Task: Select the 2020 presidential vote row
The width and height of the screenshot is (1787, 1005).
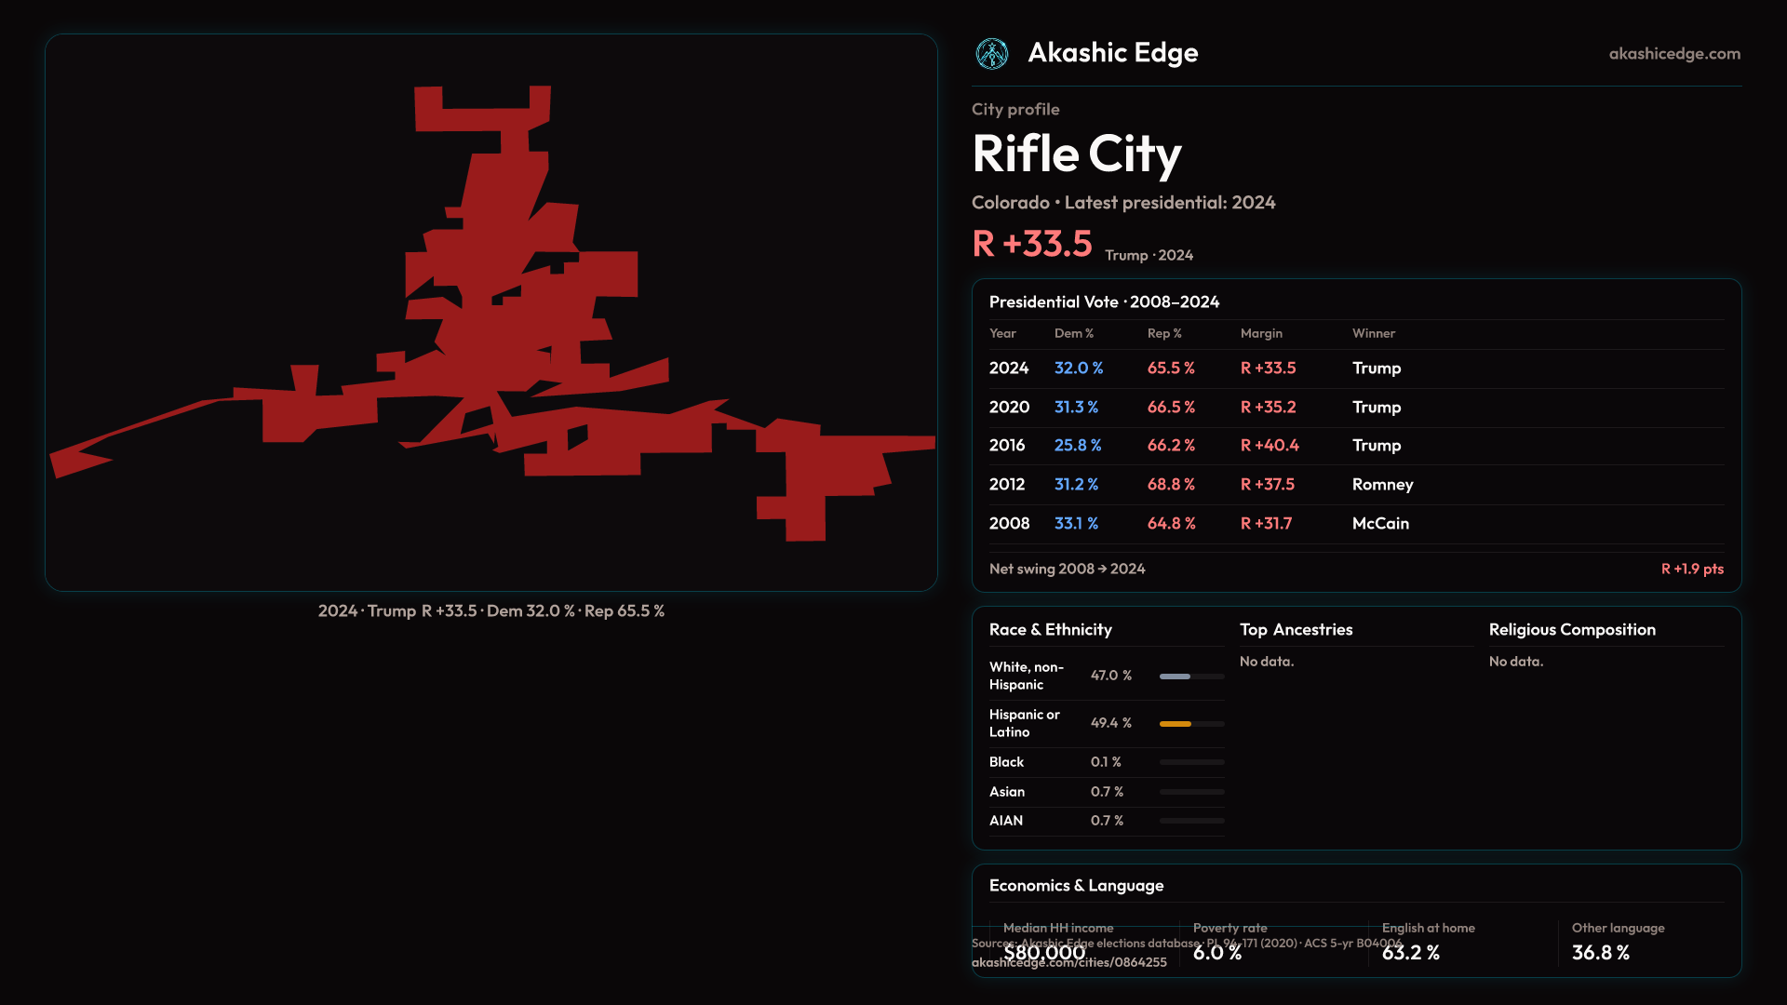Action: tap(1009, 408)
